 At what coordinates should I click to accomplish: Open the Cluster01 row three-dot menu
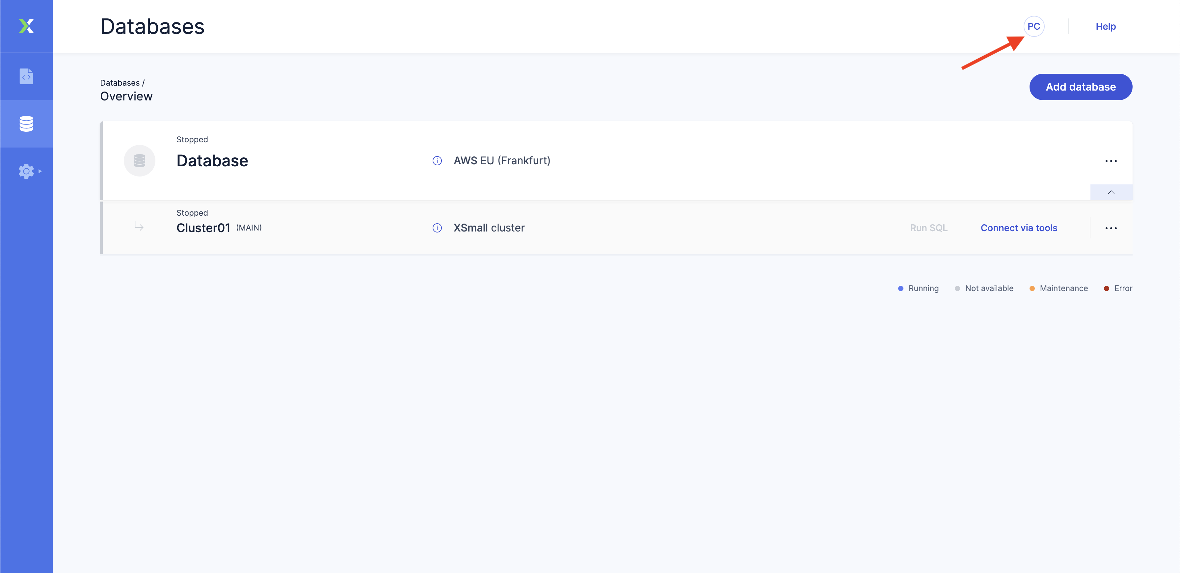tap(1111, 228)
